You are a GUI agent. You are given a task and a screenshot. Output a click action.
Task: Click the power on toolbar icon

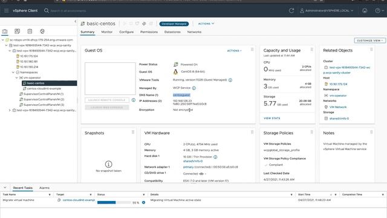click(x=125, y=24)
